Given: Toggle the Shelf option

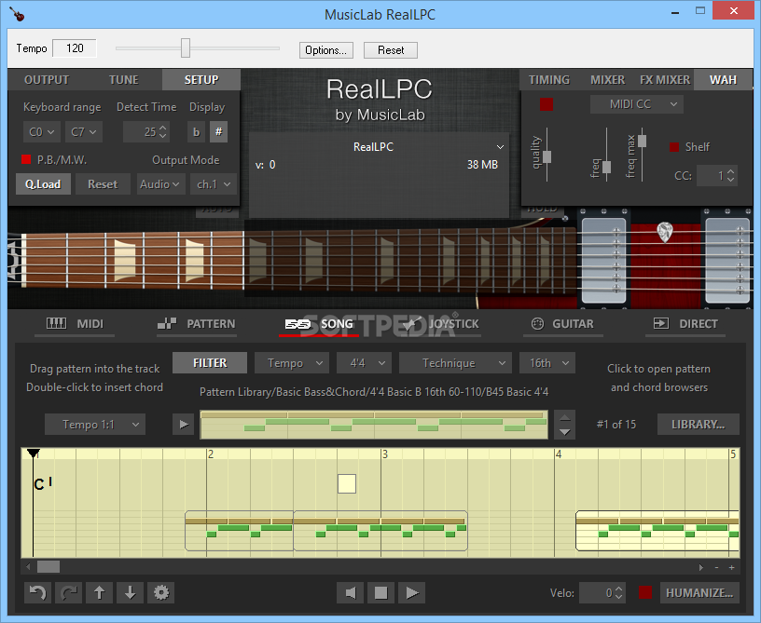Looking at the screenshot, I should [674, 147].
